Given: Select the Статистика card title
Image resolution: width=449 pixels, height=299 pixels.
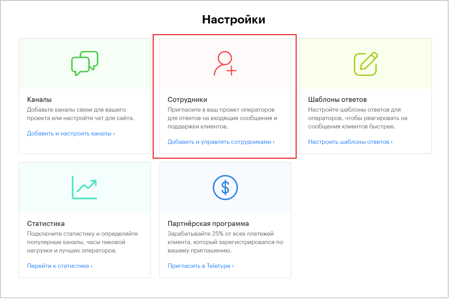Looking at the screenshot, I should 46,223.
